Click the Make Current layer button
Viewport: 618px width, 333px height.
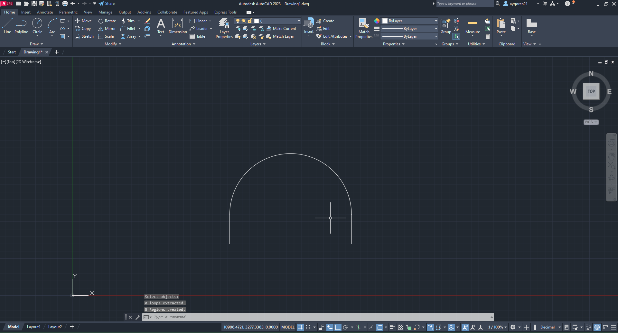pos(281,28)
